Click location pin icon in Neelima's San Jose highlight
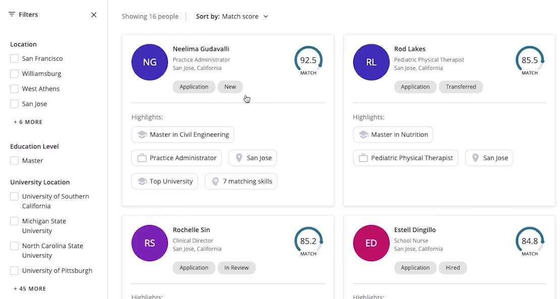 pos(239,158)
